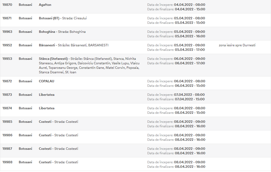Click end date 05.04.2022 - 17:00
Screen dimensions: 271x172
(x=190, y=50)
